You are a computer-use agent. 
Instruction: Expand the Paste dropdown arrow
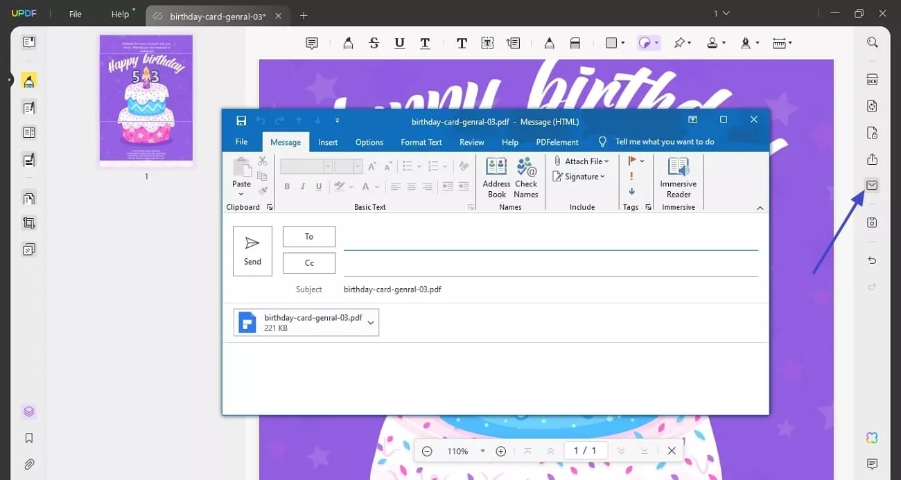click(x=241, y=193)
